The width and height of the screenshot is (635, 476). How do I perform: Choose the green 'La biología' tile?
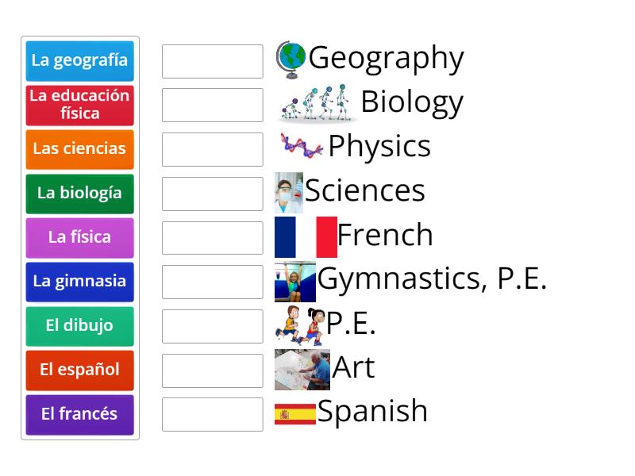[x=79, y=193]
